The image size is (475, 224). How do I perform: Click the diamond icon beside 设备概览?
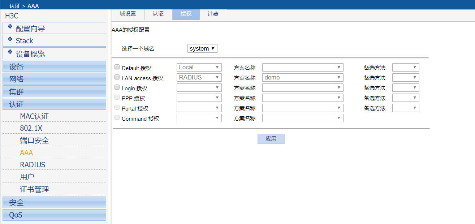(10, 52)
